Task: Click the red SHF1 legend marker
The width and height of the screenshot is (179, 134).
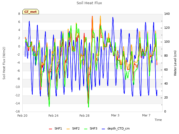Action: [50, 129]
